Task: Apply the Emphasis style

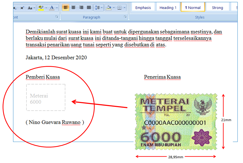Action: (x=143, y=7)
